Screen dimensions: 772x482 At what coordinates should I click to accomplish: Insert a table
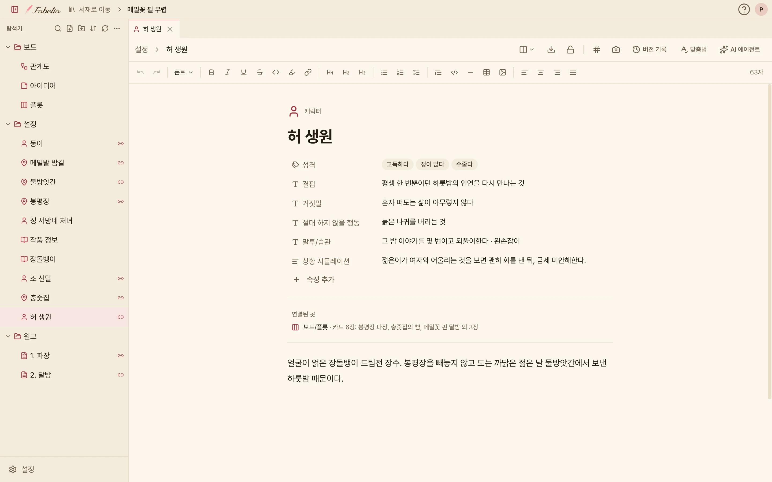click(487, 72)
